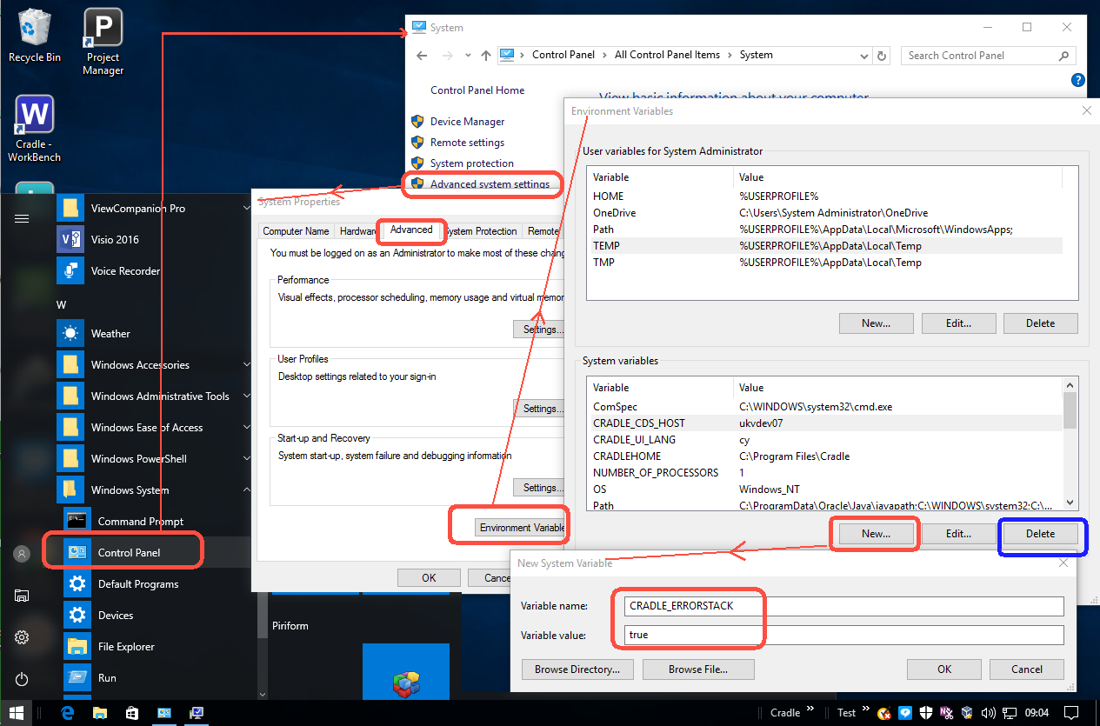Select Control Panel in the Start menu

129,553
